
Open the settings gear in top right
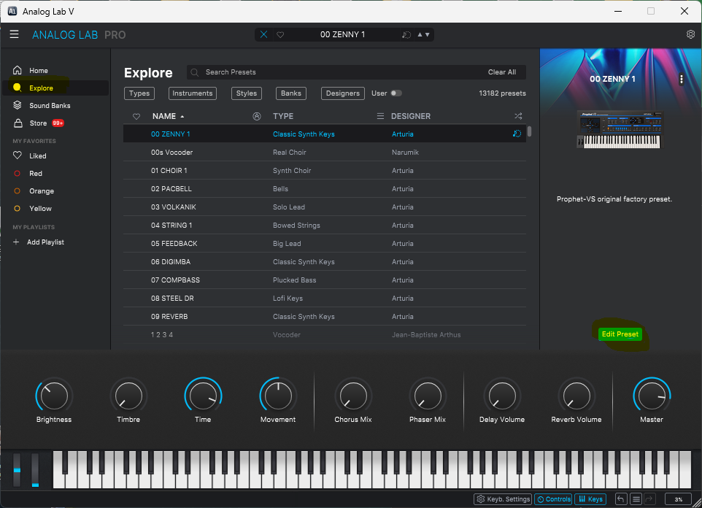pos(690,34)
